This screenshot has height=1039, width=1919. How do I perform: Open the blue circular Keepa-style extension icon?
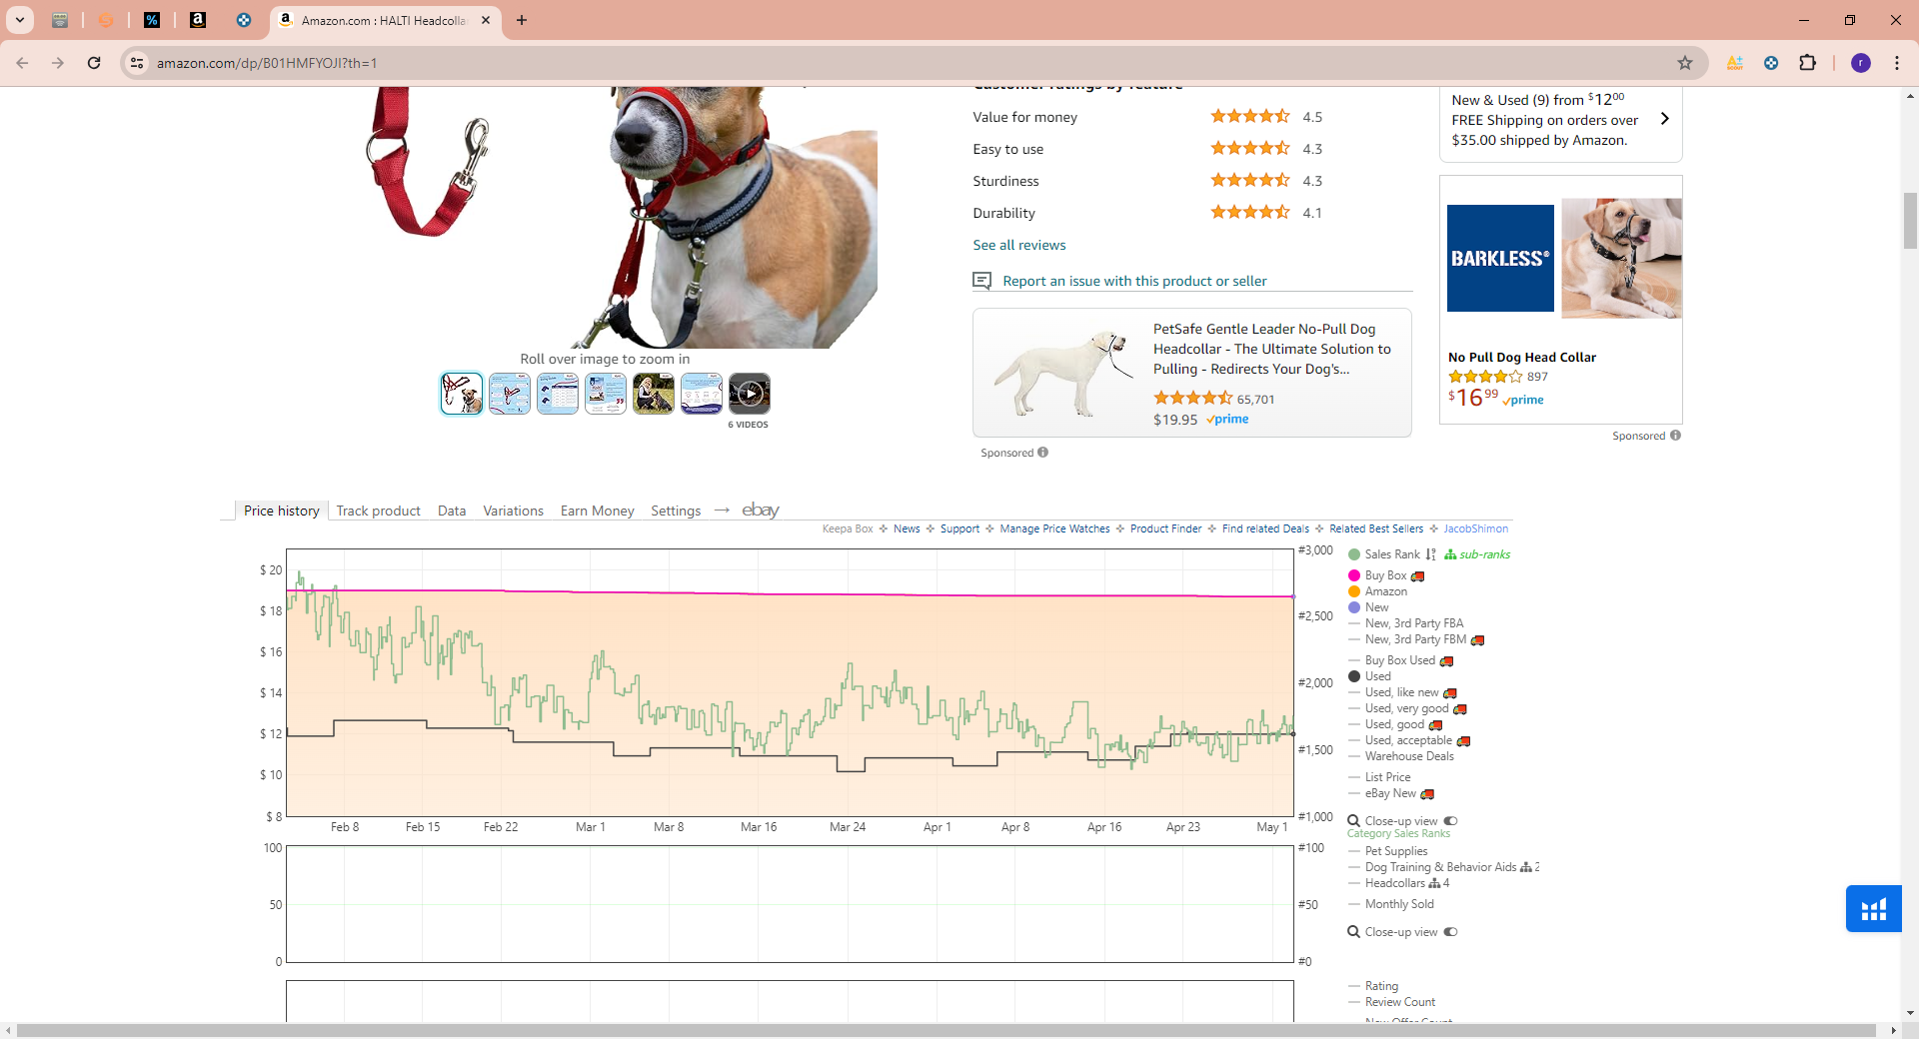pos(1771,63)
